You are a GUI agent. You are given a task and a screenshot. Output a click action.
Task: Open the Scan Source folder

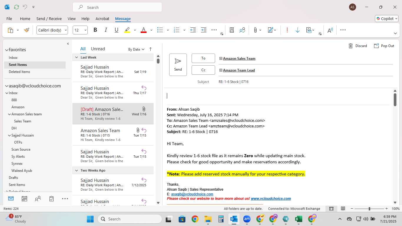point(21,149)
